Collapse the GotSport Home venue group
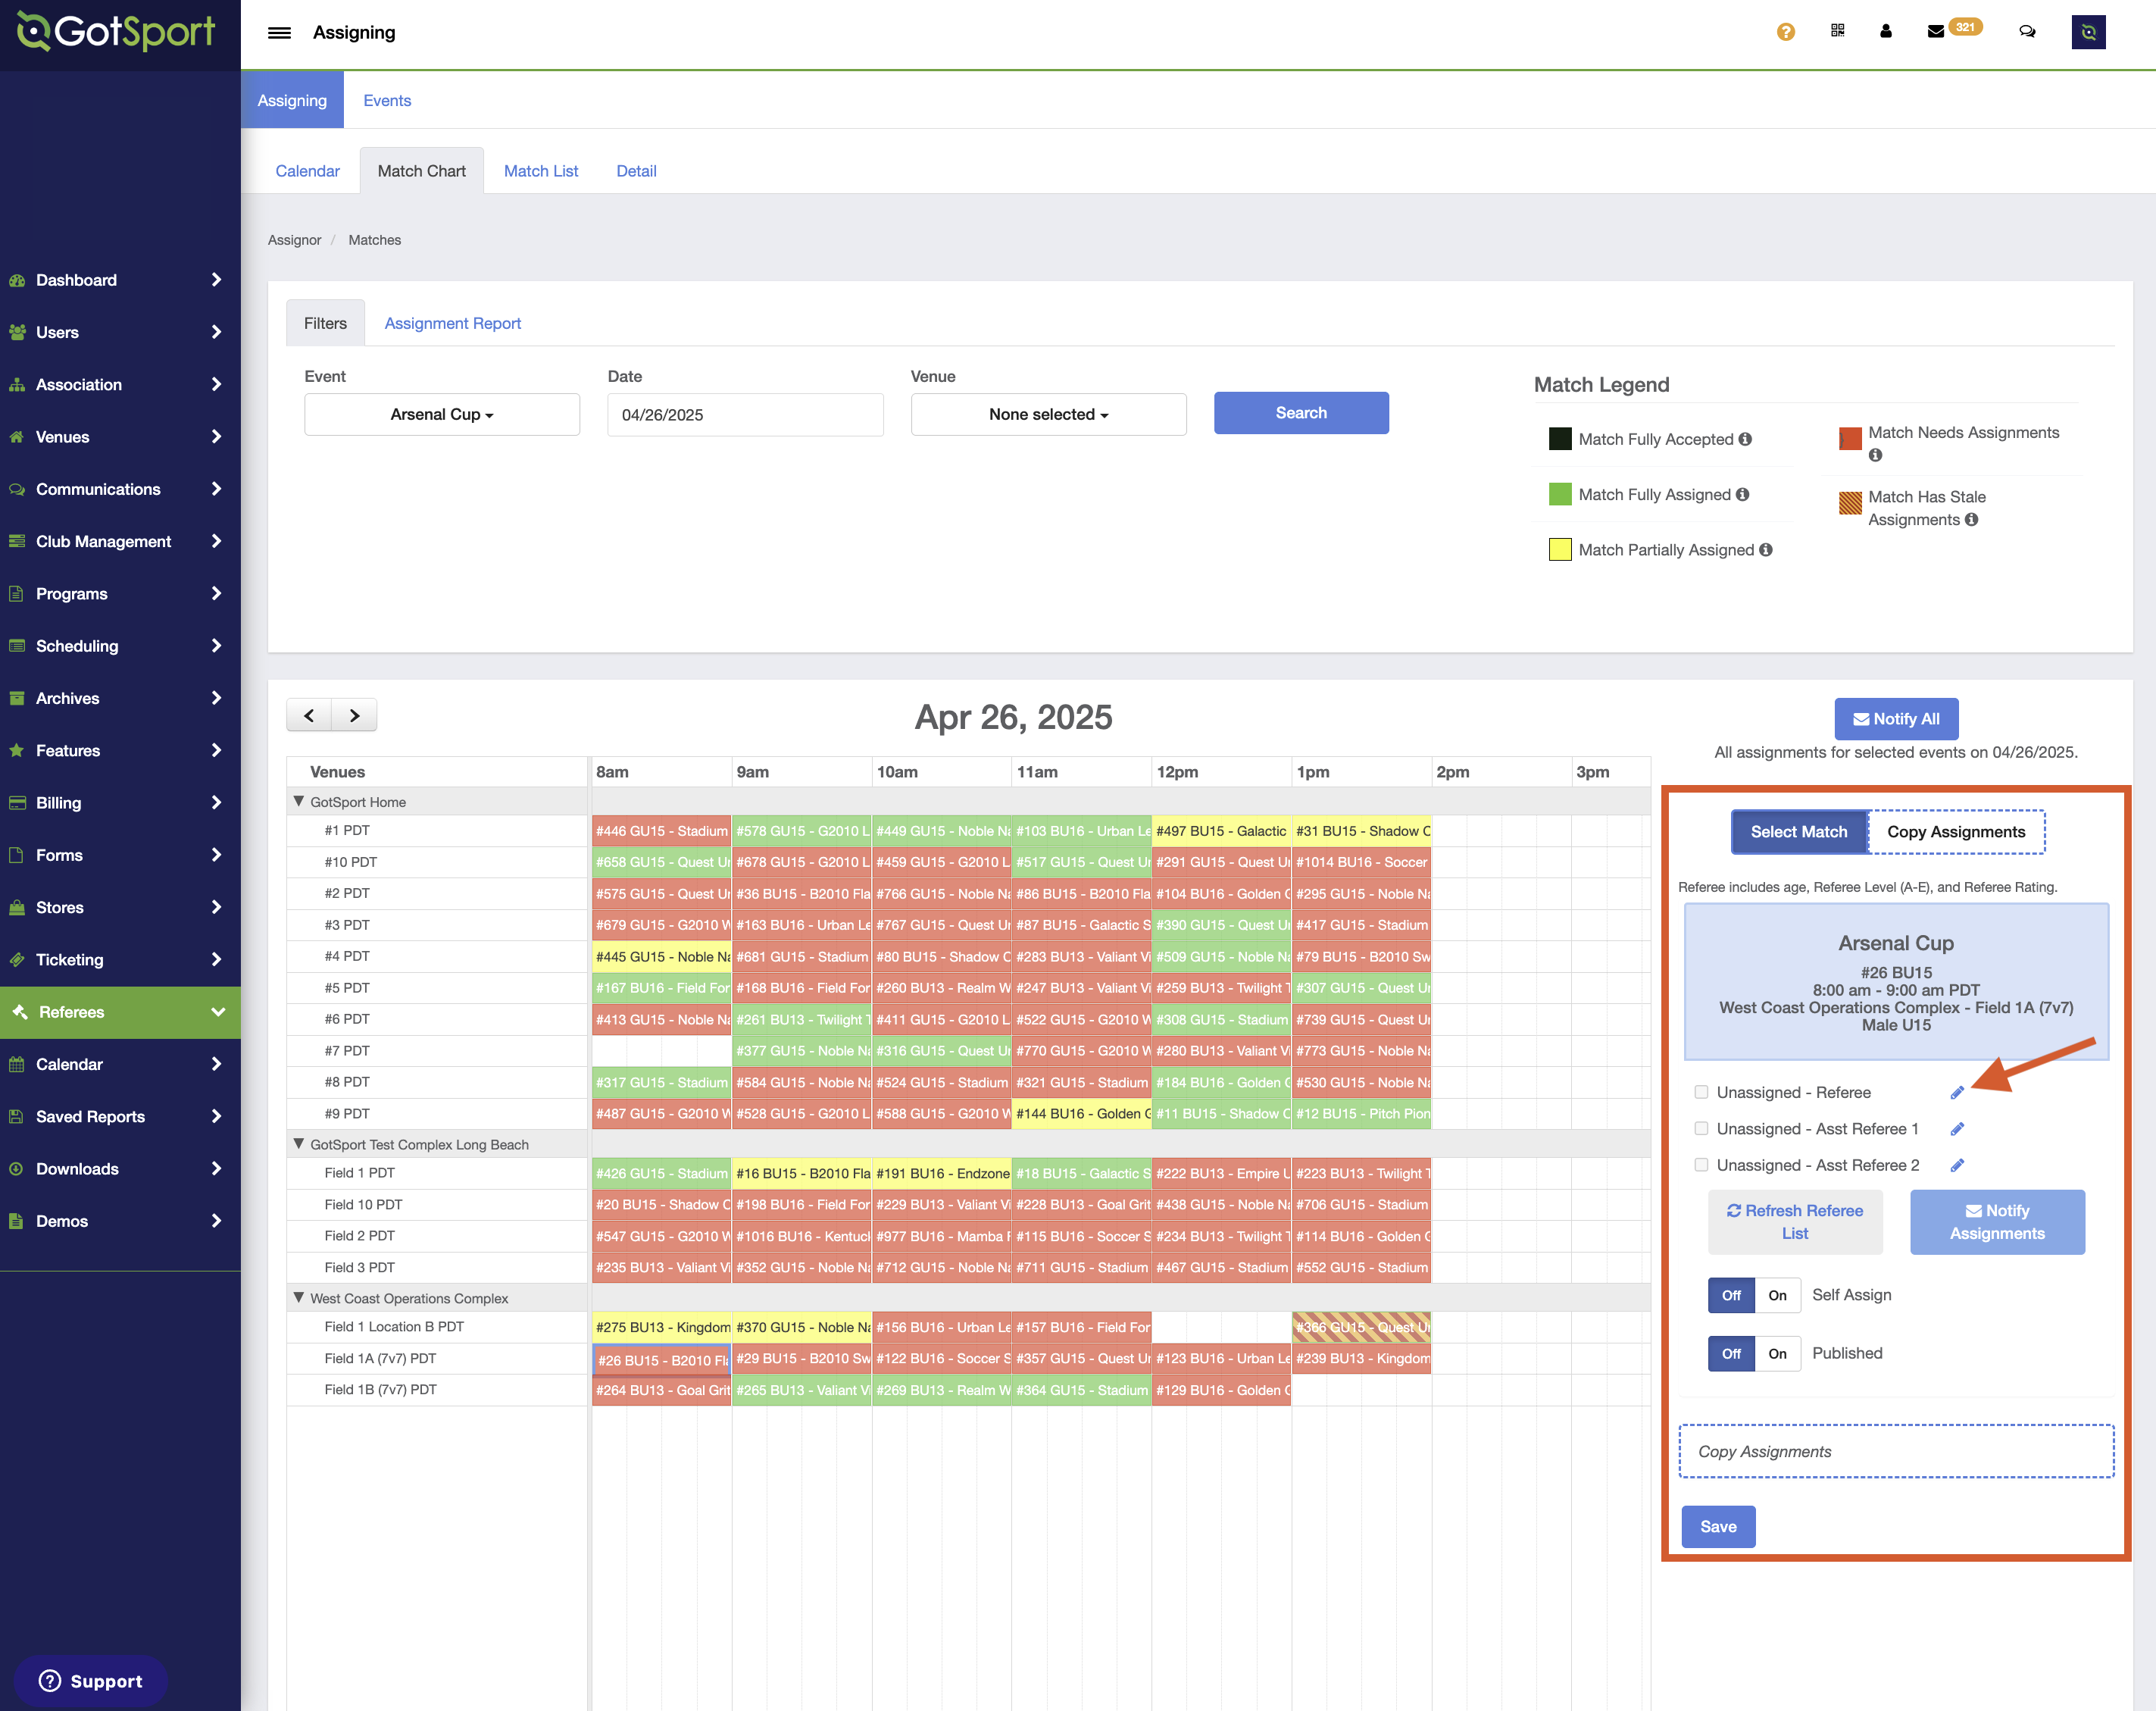Screen dimensions: 2156x1711 298,801
